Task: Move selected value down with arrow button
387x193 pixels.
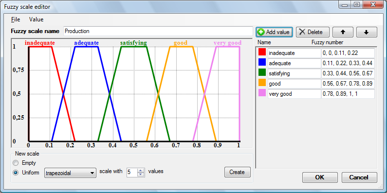Action: (367, 32)
